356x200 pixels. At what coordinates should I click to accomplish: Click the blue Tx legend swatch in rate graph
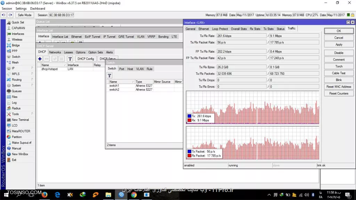(189, 116)
